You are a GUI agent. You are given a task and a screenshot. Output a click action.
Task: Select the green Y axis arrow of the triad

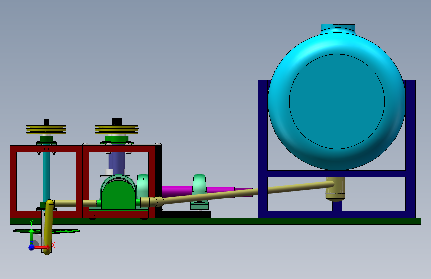pos(32,236)
